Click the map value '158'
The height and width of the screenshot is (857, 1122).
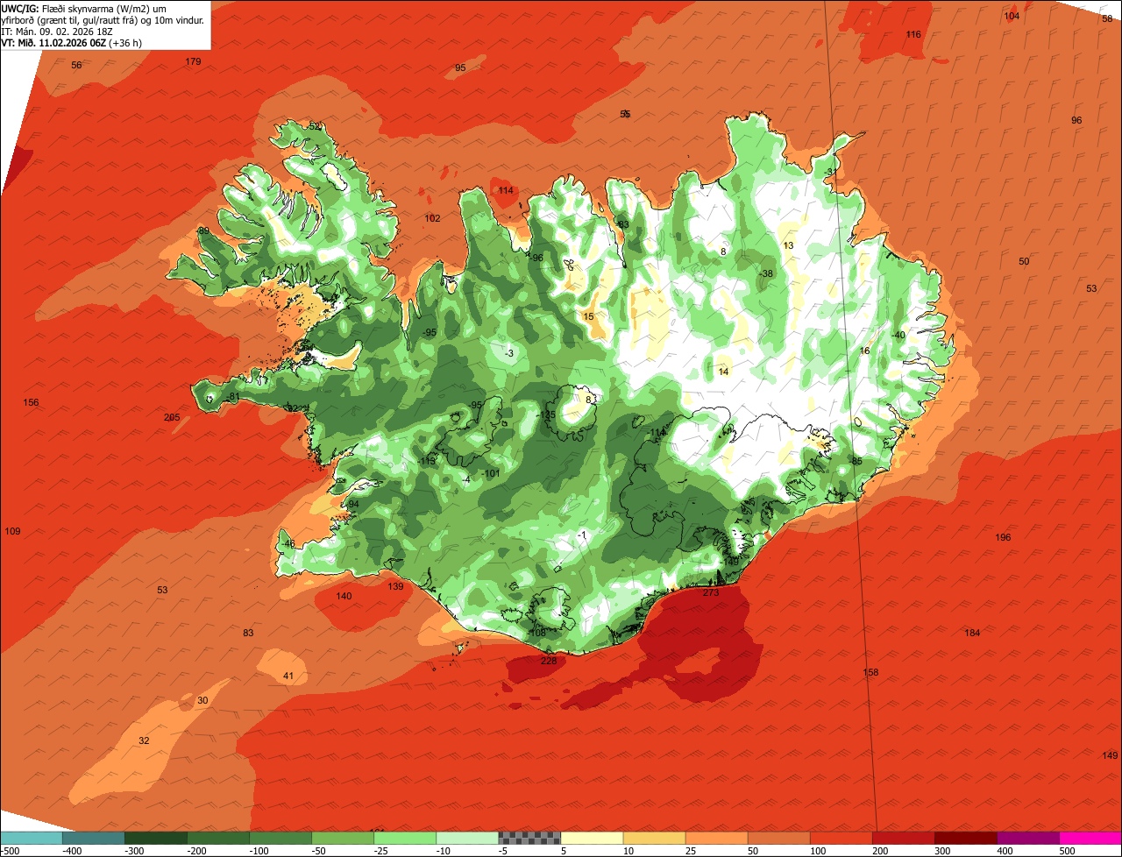click(x=870, y=672)
